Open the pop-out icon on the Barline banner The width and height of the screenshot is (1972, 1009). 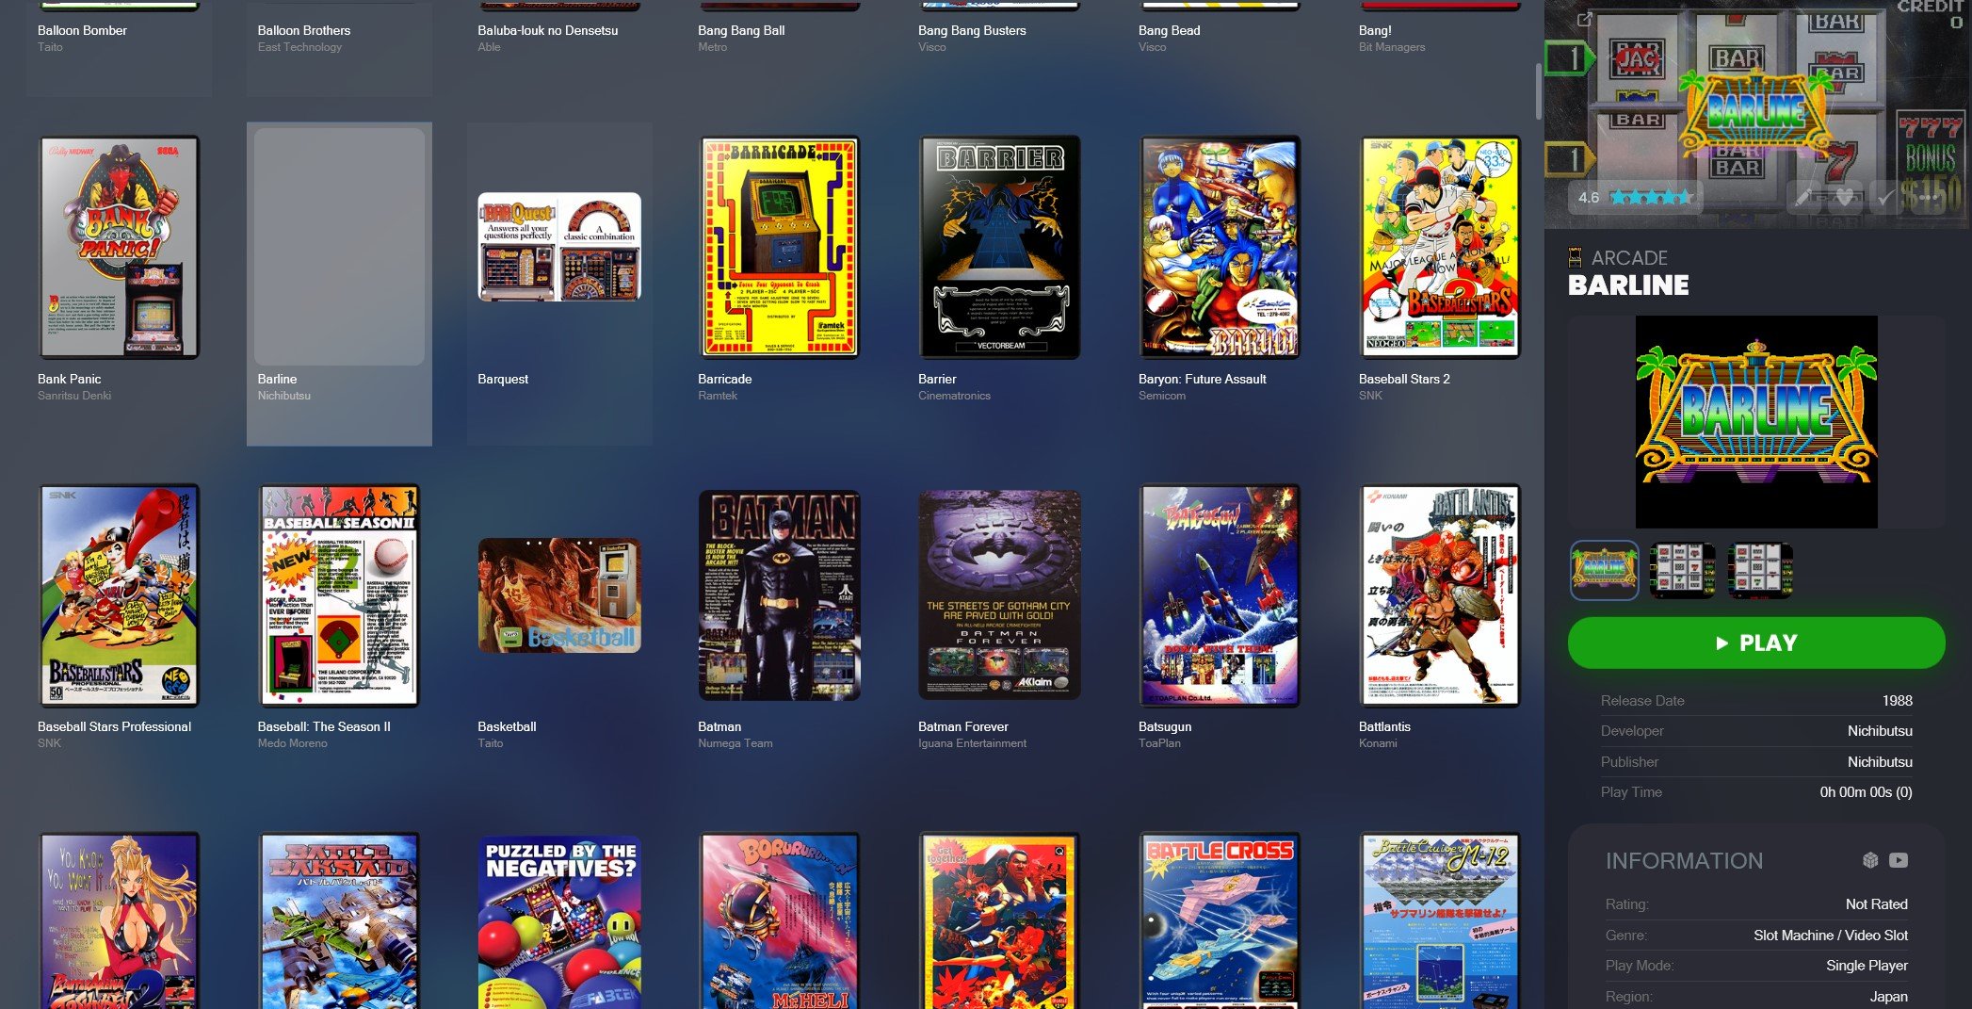1585,19
